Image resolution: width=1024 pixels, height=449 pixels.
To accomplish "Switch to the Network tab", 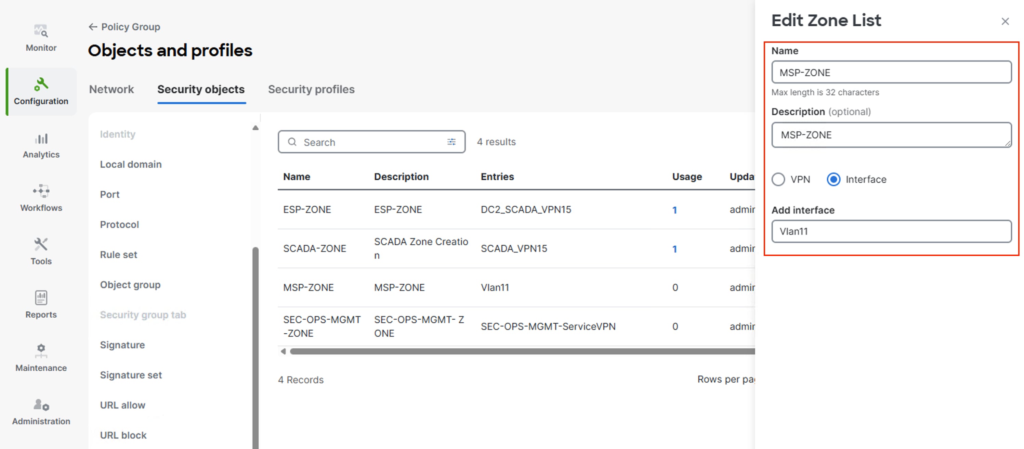I will pyautogui.click(x=111, y=89).
